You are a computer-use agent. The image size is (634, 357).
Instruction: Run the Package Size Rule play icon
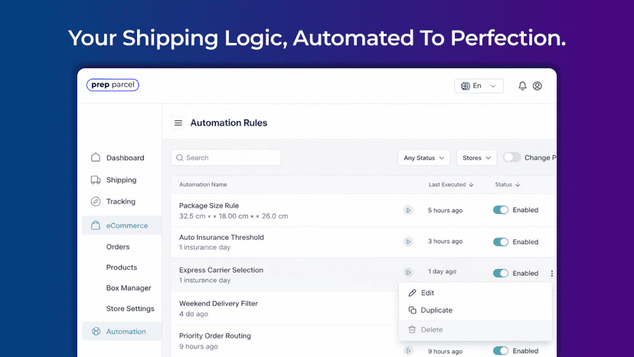tap(408, 210)
